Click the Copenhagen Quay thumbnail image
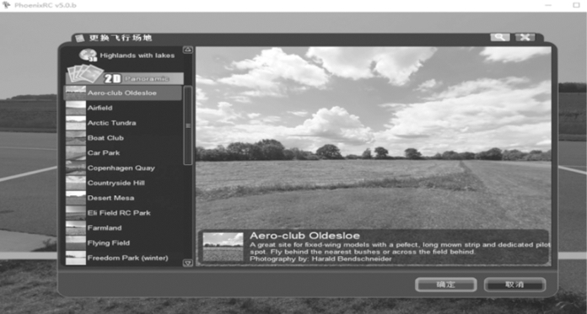The width and height of the screenshot is (587, 314). click(x=76, y=168)
